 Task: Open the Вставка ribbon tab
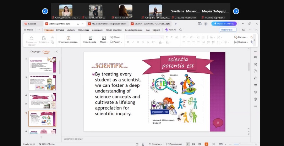(x=60, y=30)
